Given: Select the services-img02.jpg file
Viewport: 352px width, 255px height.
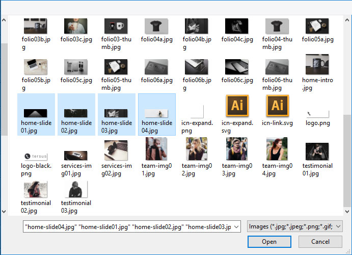Looking at the screenshot, I should 116,159.
